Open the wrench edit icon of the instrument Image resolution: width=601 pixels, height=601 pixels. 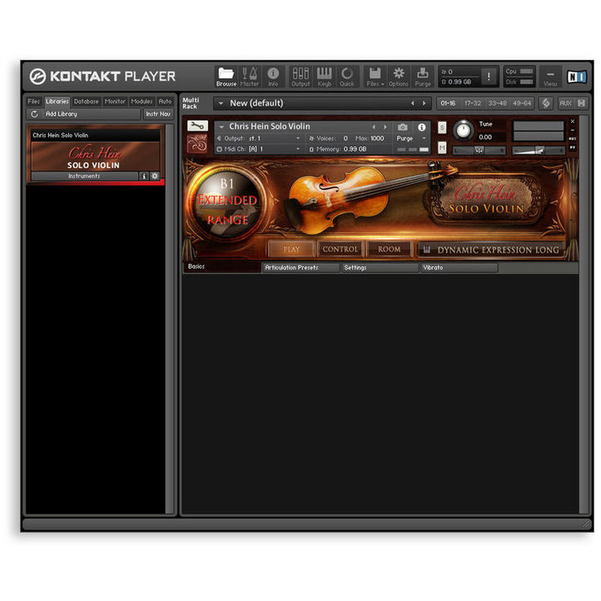tap(197, 126)
